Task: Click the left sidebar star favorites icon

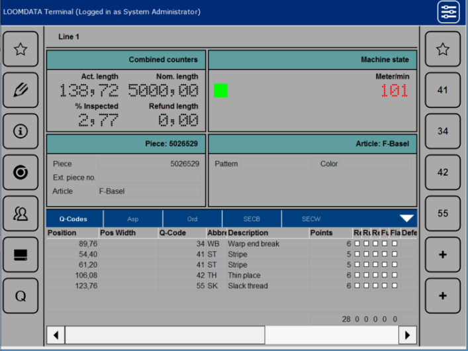Action: [21, 49]
